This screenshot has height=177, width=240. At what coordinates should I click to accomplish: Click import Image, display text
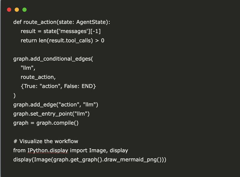click(x=99, y=151)
